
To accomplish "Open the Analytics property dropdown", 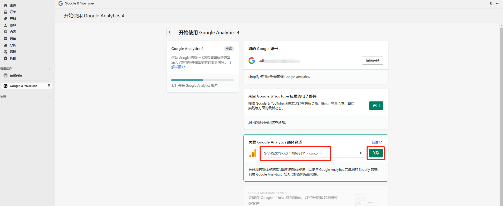I will [x=313, y=153].
